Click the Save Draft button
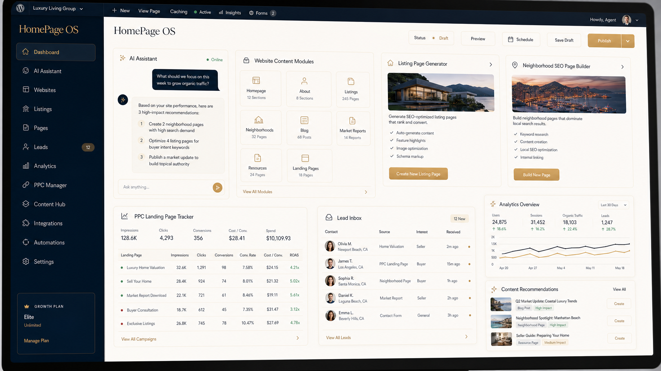Image resolution: width=661 pixels, height=371 pixels. tap(564, 40)
